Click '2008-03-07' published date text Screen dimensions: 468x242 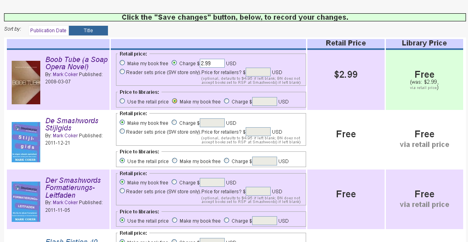point(58,82)
